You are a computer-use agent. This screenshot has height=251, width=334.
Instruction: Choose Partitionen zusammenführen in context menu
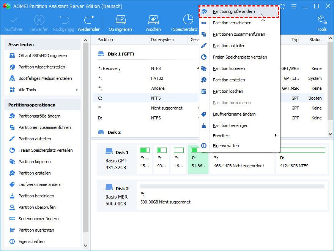pos(239,34)
